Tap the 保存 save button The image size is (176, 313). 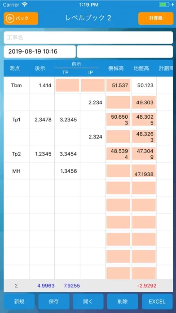coord(54,301)
